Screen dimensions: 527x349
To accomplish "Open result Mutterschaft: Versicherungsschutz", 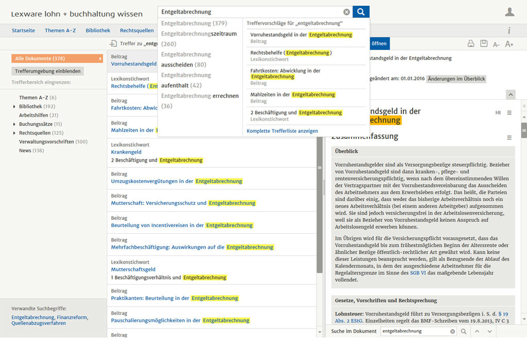I will [184, 203].
